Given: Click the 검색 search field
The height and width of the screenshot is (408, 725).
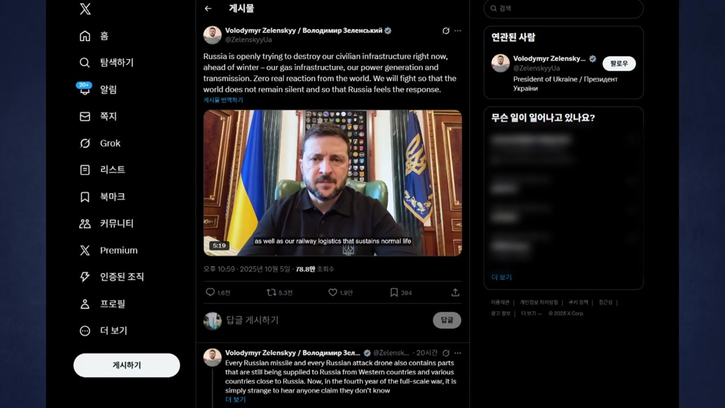Looking at the screenshot, I should click(564, 8).
